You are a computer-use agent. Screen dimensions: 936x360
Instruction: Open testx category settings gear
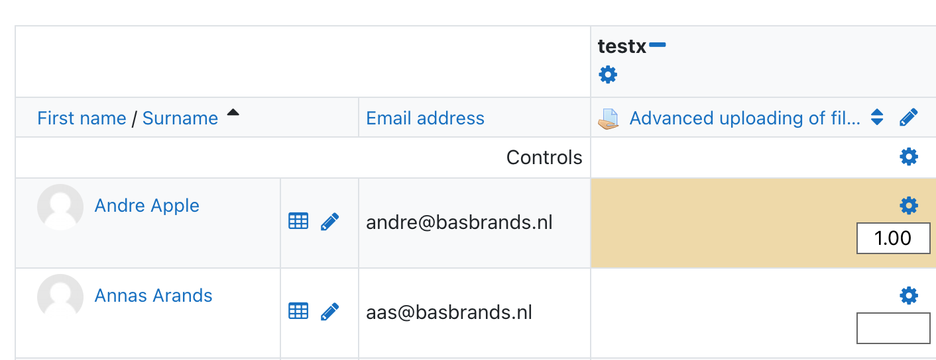coord(608,75)
